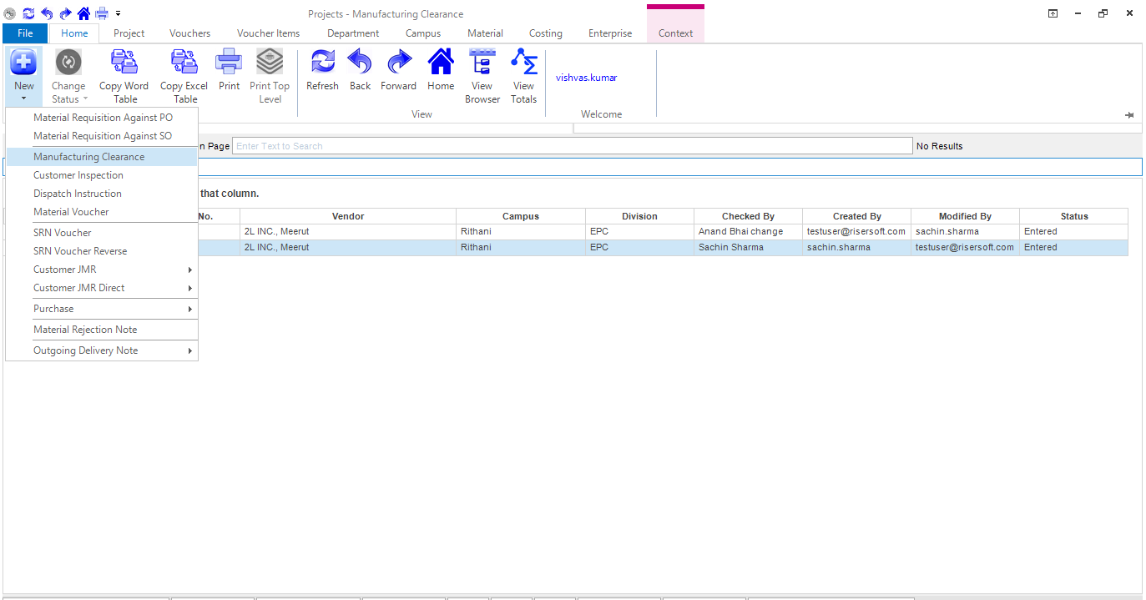Switch to the Campus ribbon tab
The width and height of the screenshot is (1146, 600).
tap(423, 33)
